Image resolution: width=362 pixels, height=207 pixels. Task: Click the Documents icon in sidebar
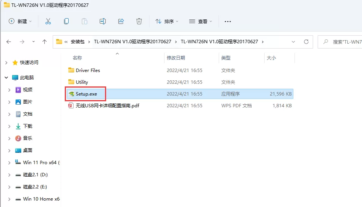18,114
